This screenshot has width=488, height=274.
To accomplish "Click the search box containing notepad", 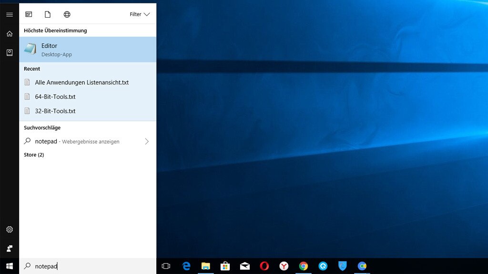I will (88, 266).
